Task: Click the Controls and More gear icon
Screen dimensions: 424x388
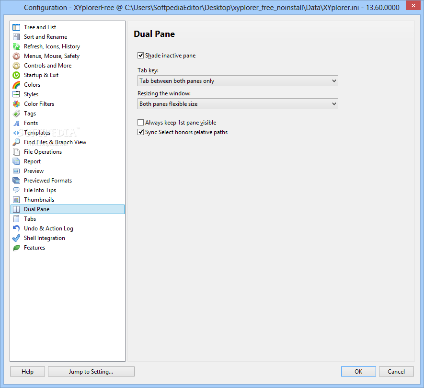Action: pos(16,66)
